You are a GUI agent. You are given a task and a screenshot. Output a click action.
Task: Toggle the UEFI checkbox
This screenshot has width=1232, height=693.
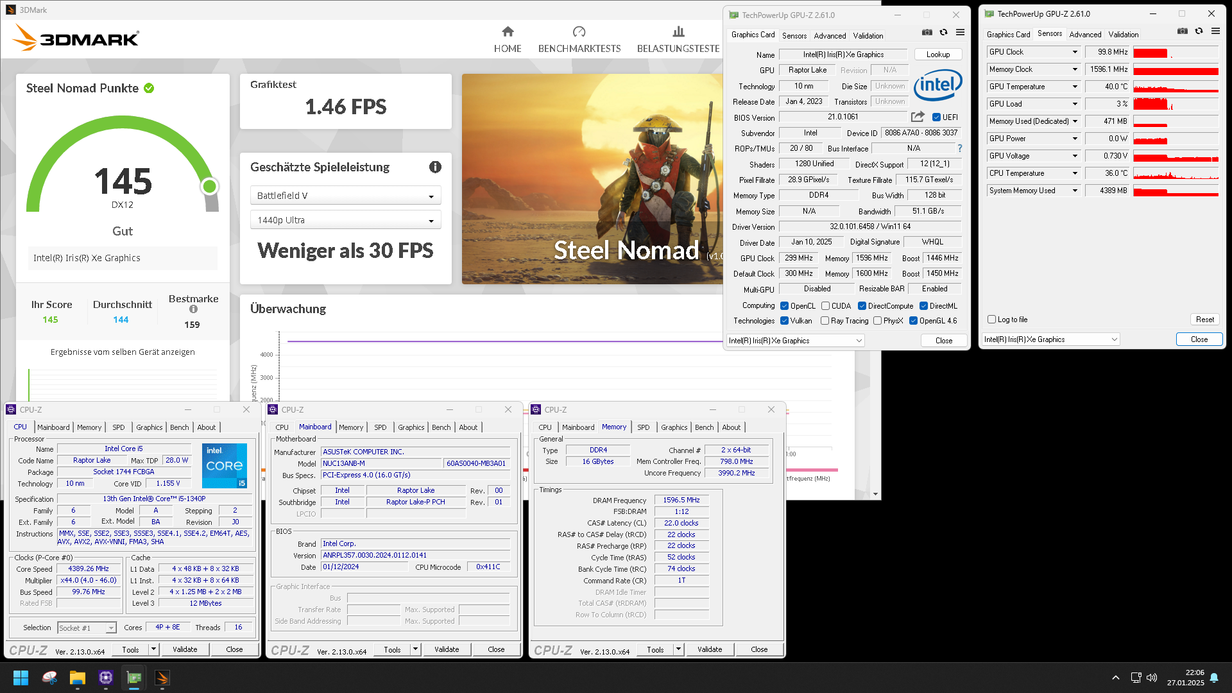[936, 117]
